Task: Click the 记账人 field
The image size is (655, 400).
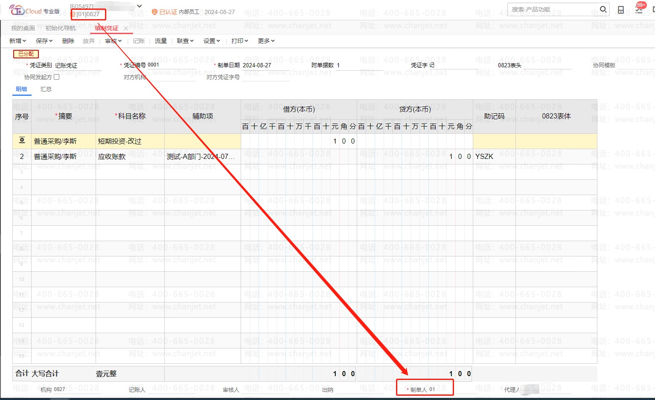Action: click(x=171, y=389)
